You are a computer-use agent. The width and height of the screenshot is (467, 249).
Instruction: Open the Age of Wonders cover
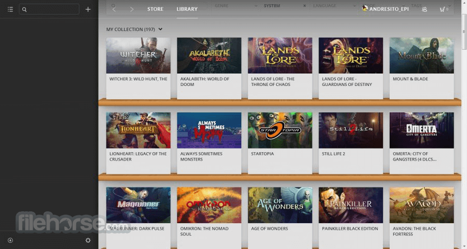(x=280, y=206)
